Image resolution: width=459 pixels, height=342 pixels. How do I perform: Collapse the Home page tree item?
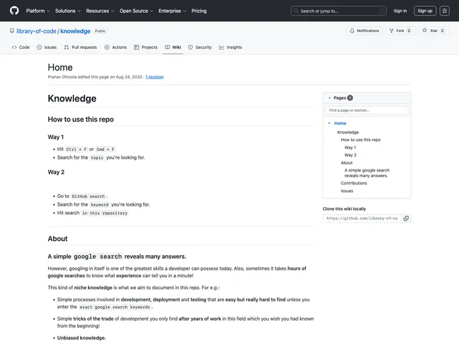coord(329,124)
